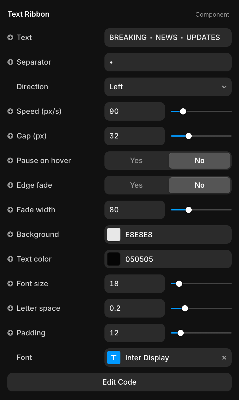239x400 pixels.
Task: Select No for Edge fade
Action: coord(199,185)
